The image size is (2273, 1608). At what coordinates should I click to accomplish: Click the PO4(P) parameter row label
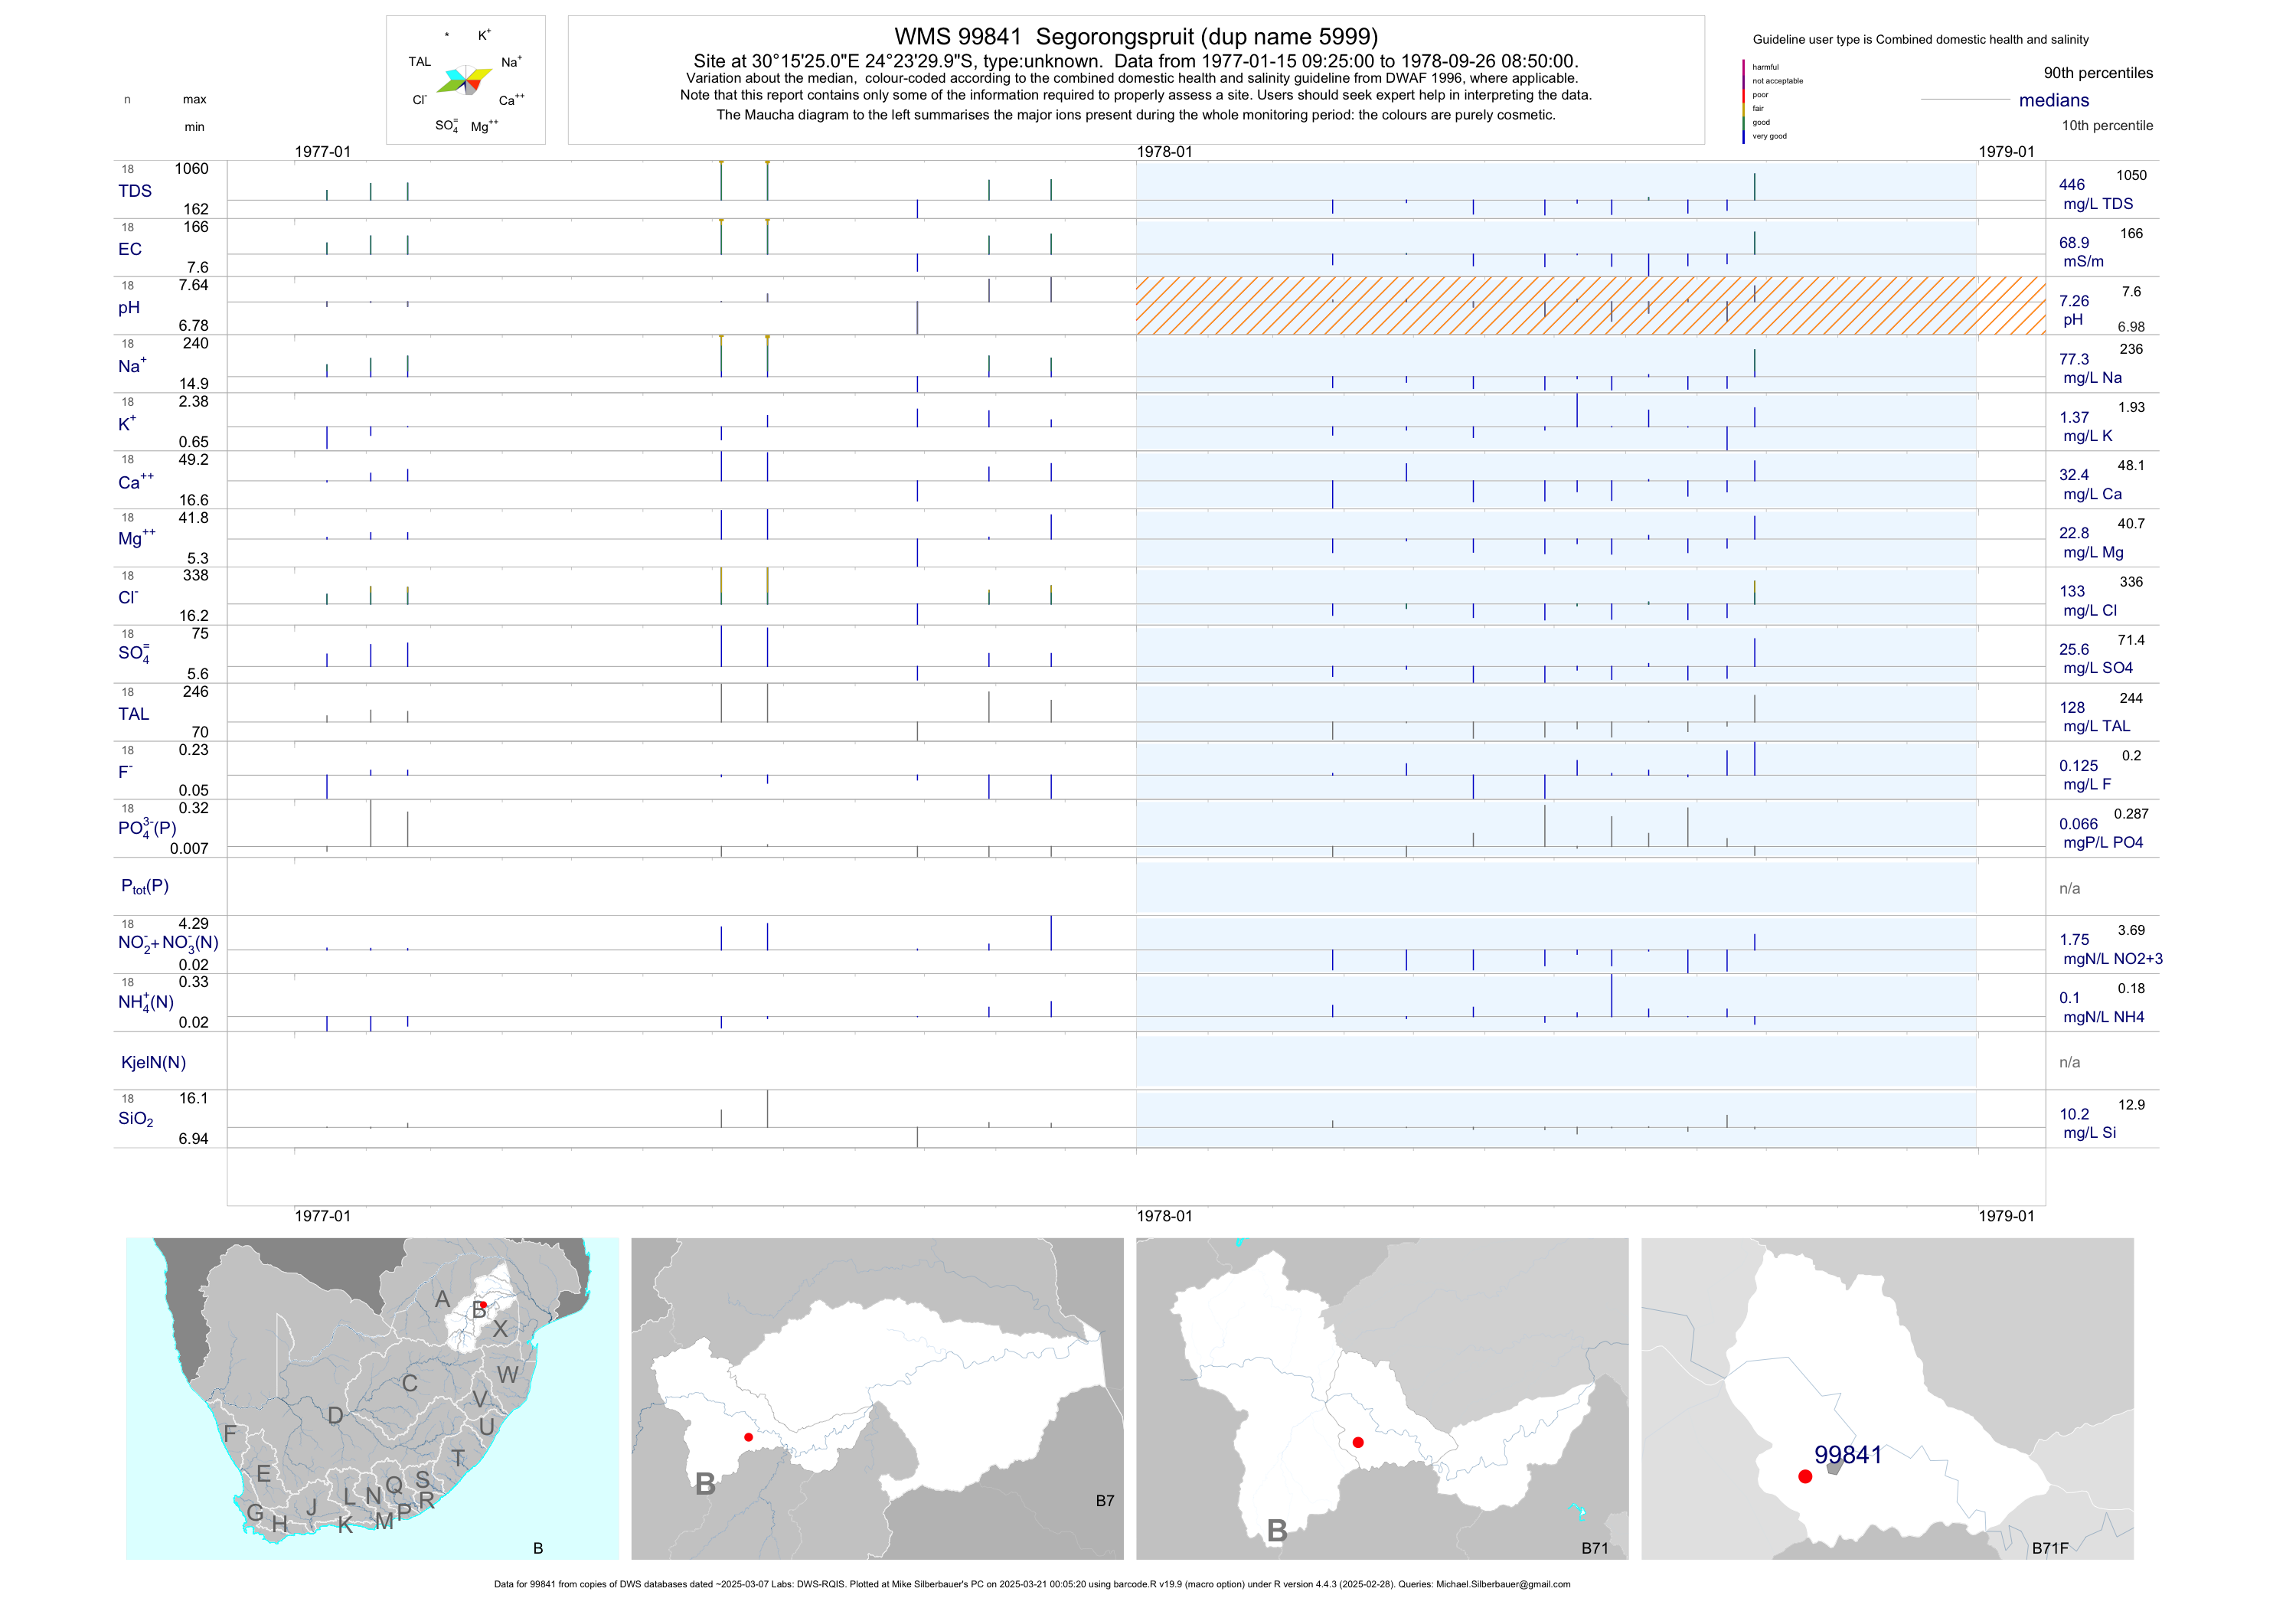[x=146, y=828]
